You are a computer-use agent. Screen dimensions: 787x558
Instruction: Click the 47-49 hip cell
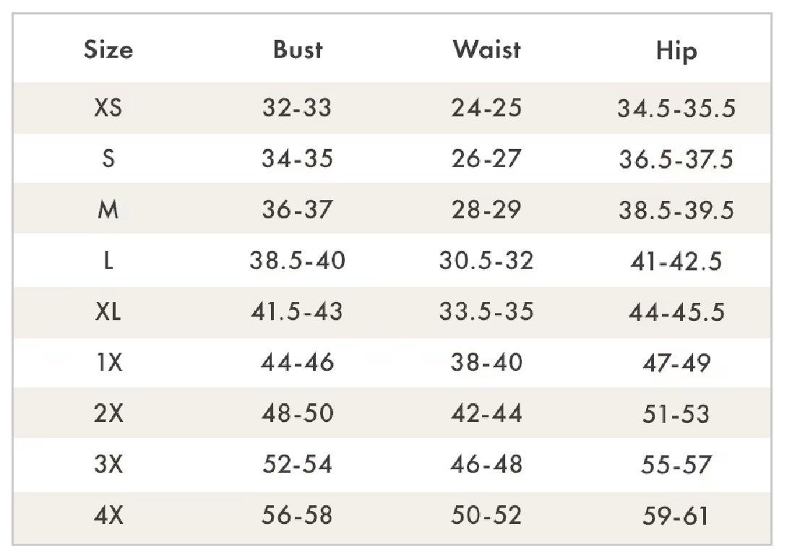[x=677, y=363]
